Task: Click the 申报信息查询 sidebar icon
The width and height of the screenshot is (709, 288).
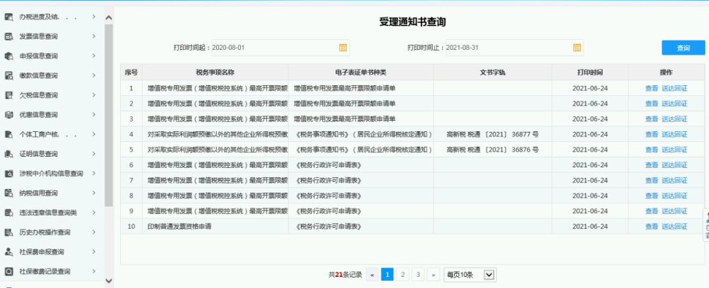Action: coord(9,56)
